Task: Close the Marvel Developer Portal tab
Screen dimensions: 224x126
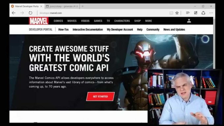Action: pyautogui.click(x=41, y=7)
